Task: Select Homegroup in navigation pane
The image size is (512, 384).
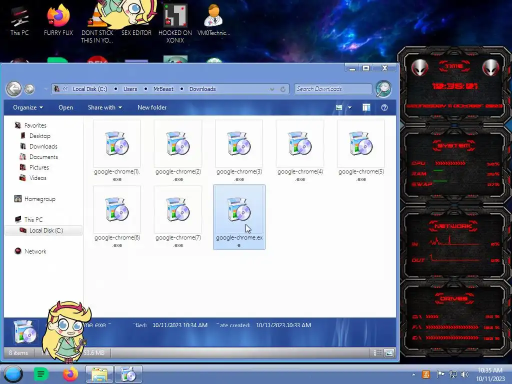Action: click(x=39, y=199)
